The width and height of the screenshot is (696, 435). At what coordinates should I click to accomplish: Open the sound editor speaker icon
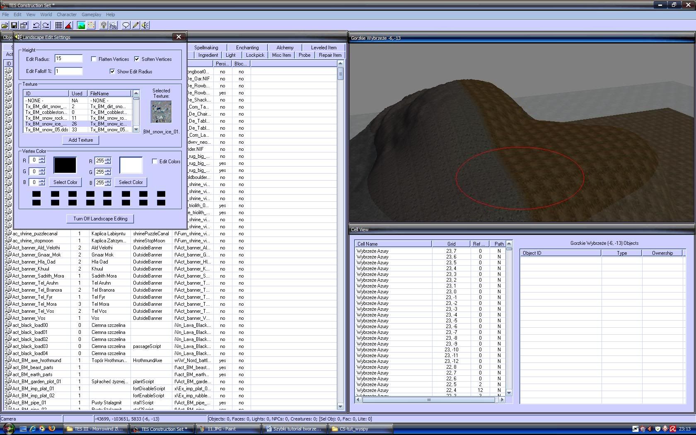click(145, 25)
